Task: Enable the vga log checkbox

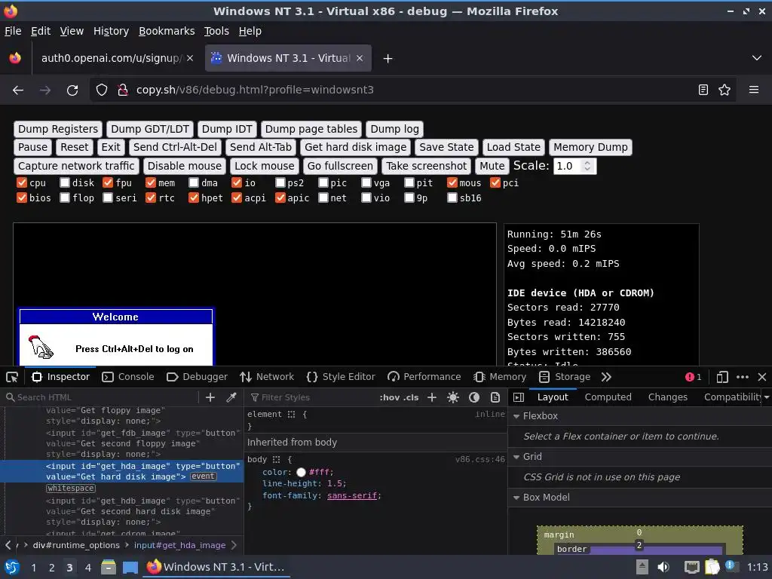Action: (x=366, y=182)
